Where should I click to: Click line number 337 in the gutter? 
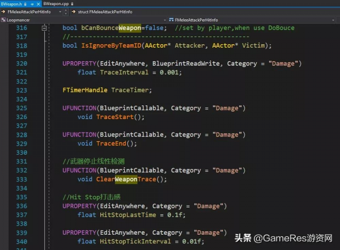22,215
